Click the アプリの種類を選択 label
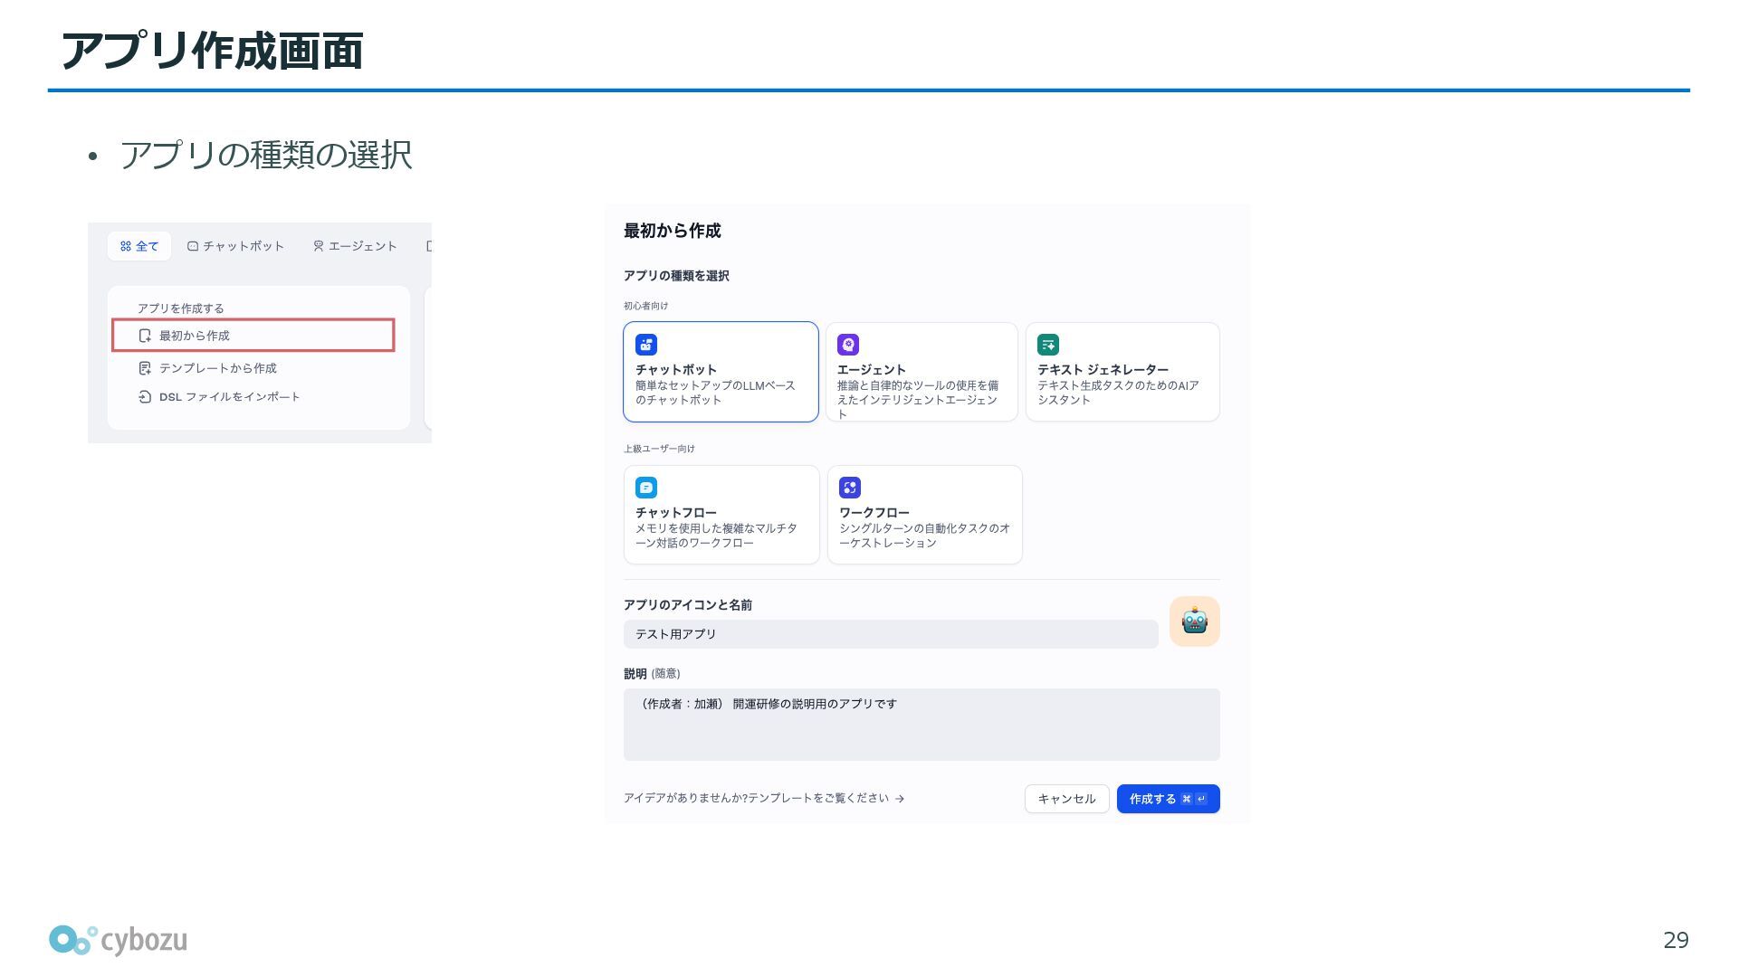Image resolution: width=1738 pixels, height=977 pixels. [x=676, y=276]
